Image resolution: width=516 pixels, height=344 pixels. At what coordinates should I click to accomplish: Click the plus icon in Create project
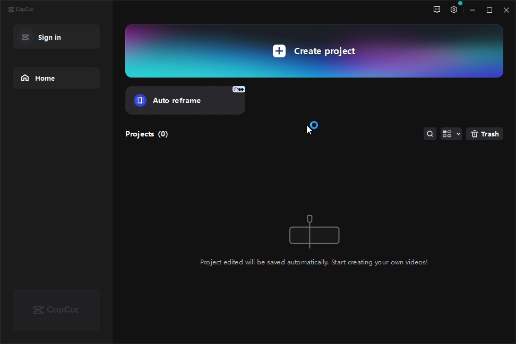pyautogui.click(x=279, y=51)
